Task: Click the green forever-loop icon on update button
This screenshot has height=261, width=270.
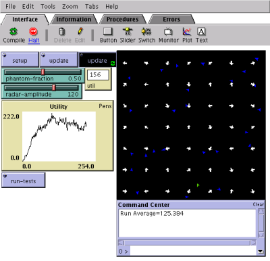Action: [113, 64]
